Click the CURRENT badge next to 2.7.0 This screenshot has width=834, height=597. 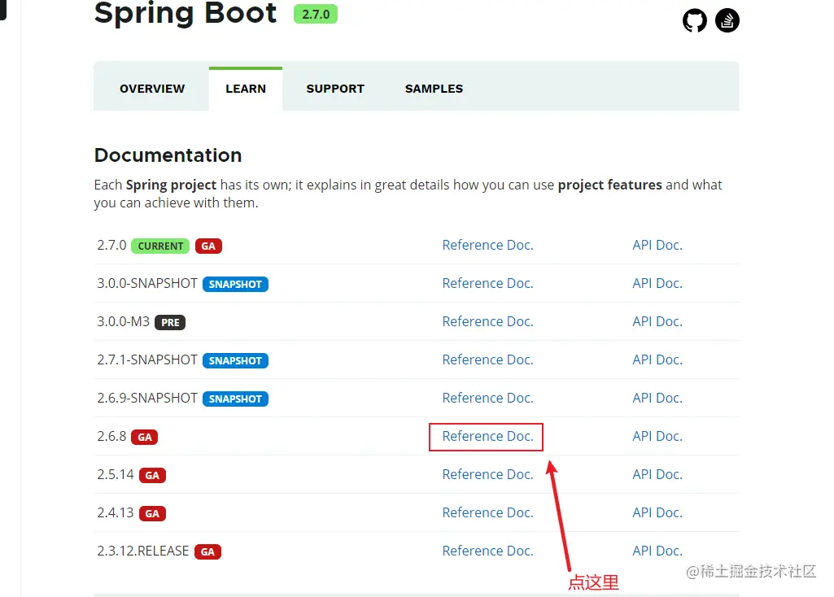159,246
